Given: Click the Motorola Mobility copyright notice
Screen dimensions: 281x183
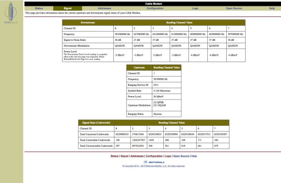Looking at the screenshot, I should pos(154,166).
